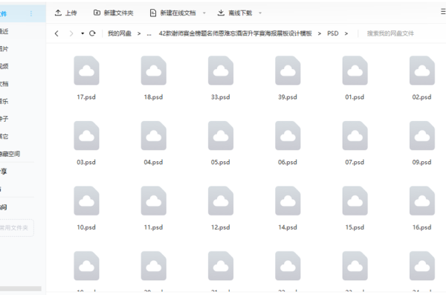Expand the breadcrumb ellipsis
The height and width of the screenshot is (295, 446).
click(149, 33)
